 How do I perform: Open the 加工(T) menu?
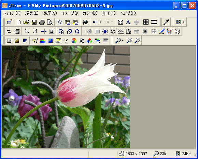pyautogui.click(x=109, y=13)
